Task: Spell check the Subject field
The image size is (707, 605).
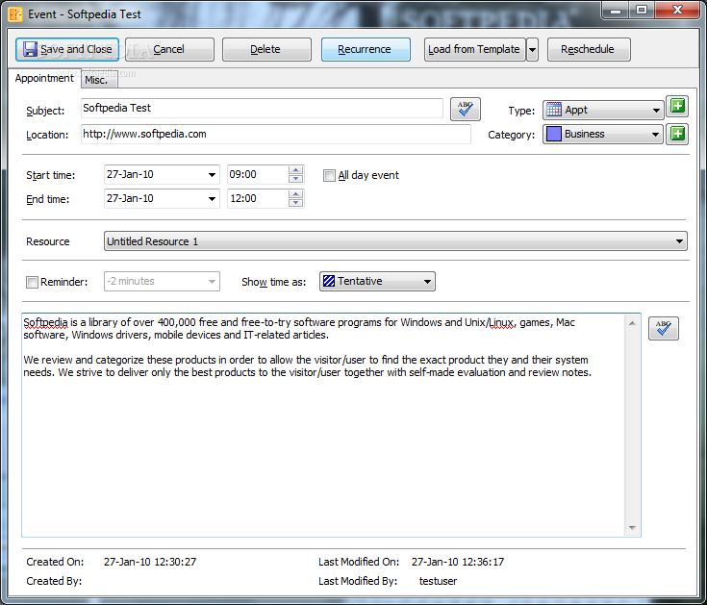Action: pyautogui.click(x=466, y=109)
